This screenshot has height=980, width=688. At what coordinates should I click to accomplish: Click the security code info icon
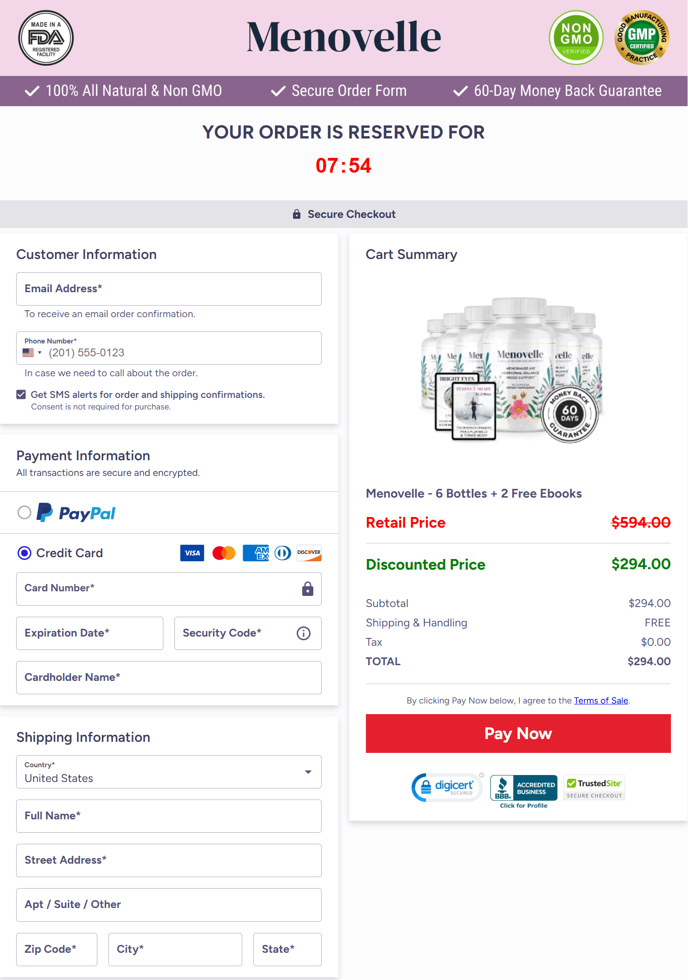[x=303, y=633]
